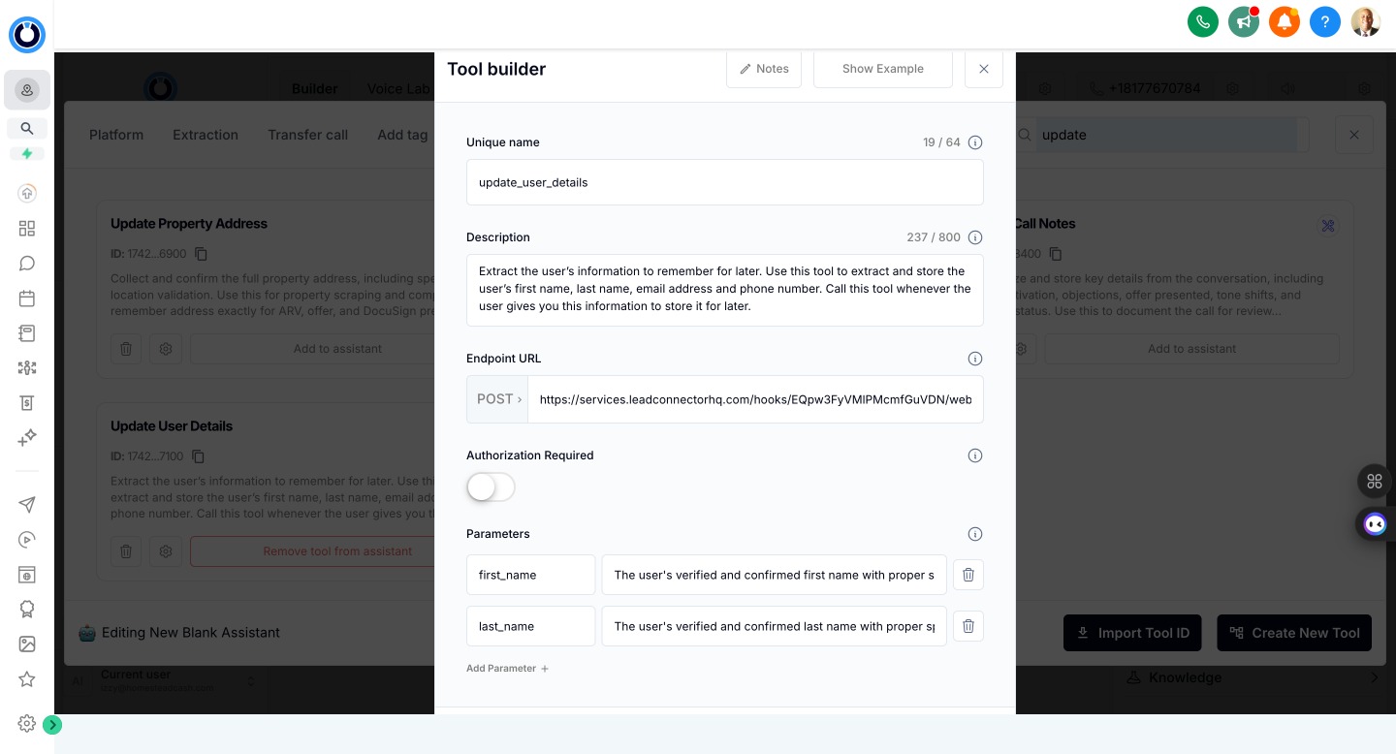Open your profile avatar

(x=1365, y=21)
